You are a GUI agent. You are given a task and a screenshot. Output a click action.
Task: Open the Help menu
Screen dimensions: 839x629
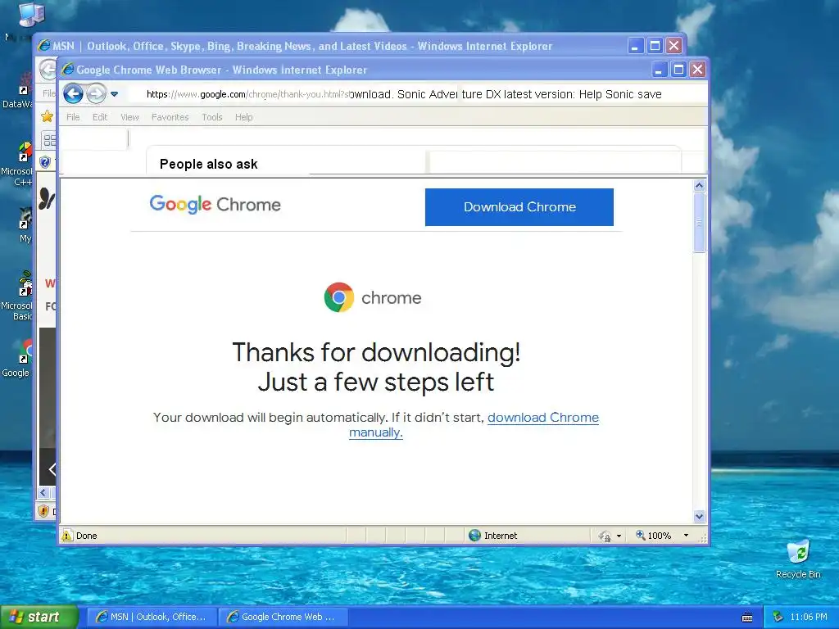point(244,117)
